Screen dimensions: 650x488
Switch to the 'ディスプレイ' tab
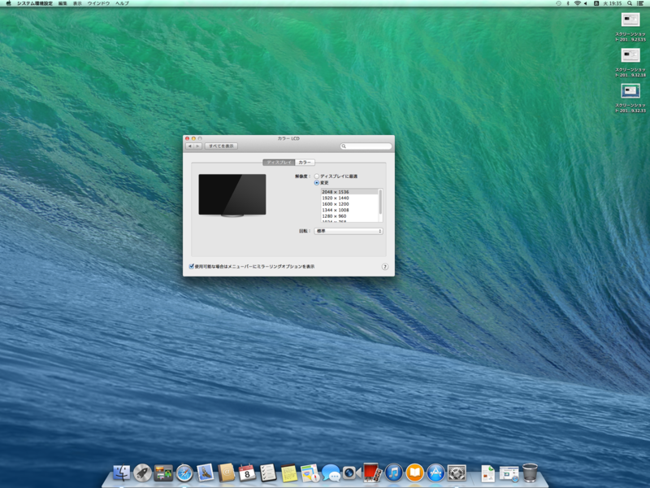point(279,162)
